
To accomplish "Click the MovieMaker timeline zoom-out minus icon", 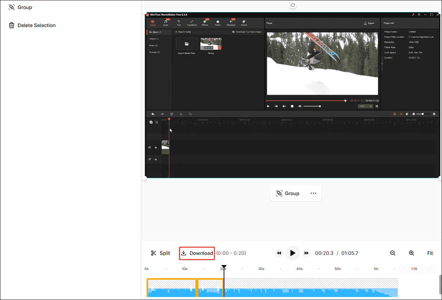I will click(413, 114).
